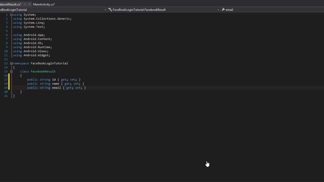Image resolution: width=324 pixels, height=182 pixels.
Task: Click the 'using Android.OS;' line
Action: pos(28,43)
